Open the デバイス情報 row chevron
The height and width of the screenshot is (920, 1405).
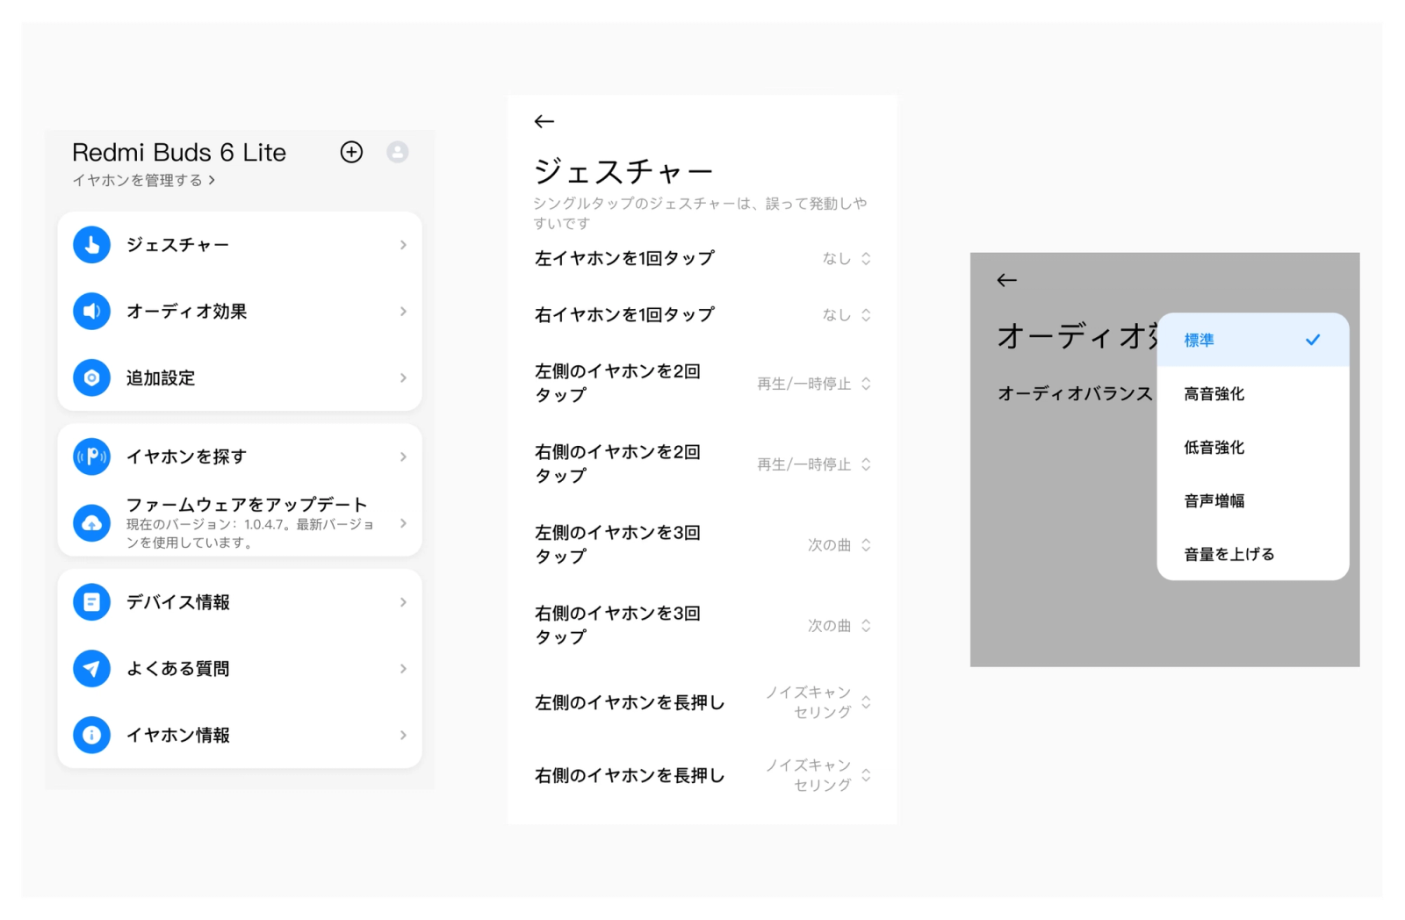coord(403,602)
